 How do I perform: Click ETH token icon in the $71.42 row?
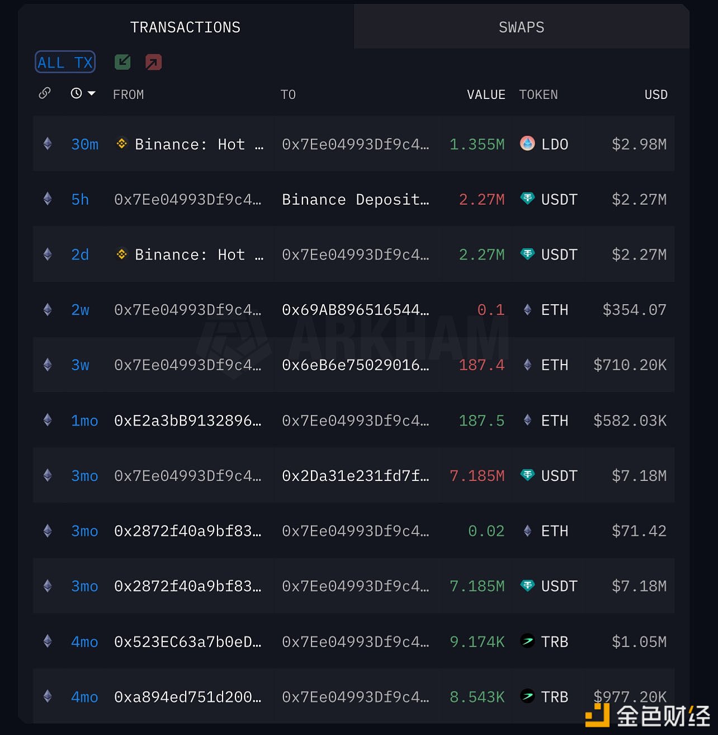pos(527,530)
